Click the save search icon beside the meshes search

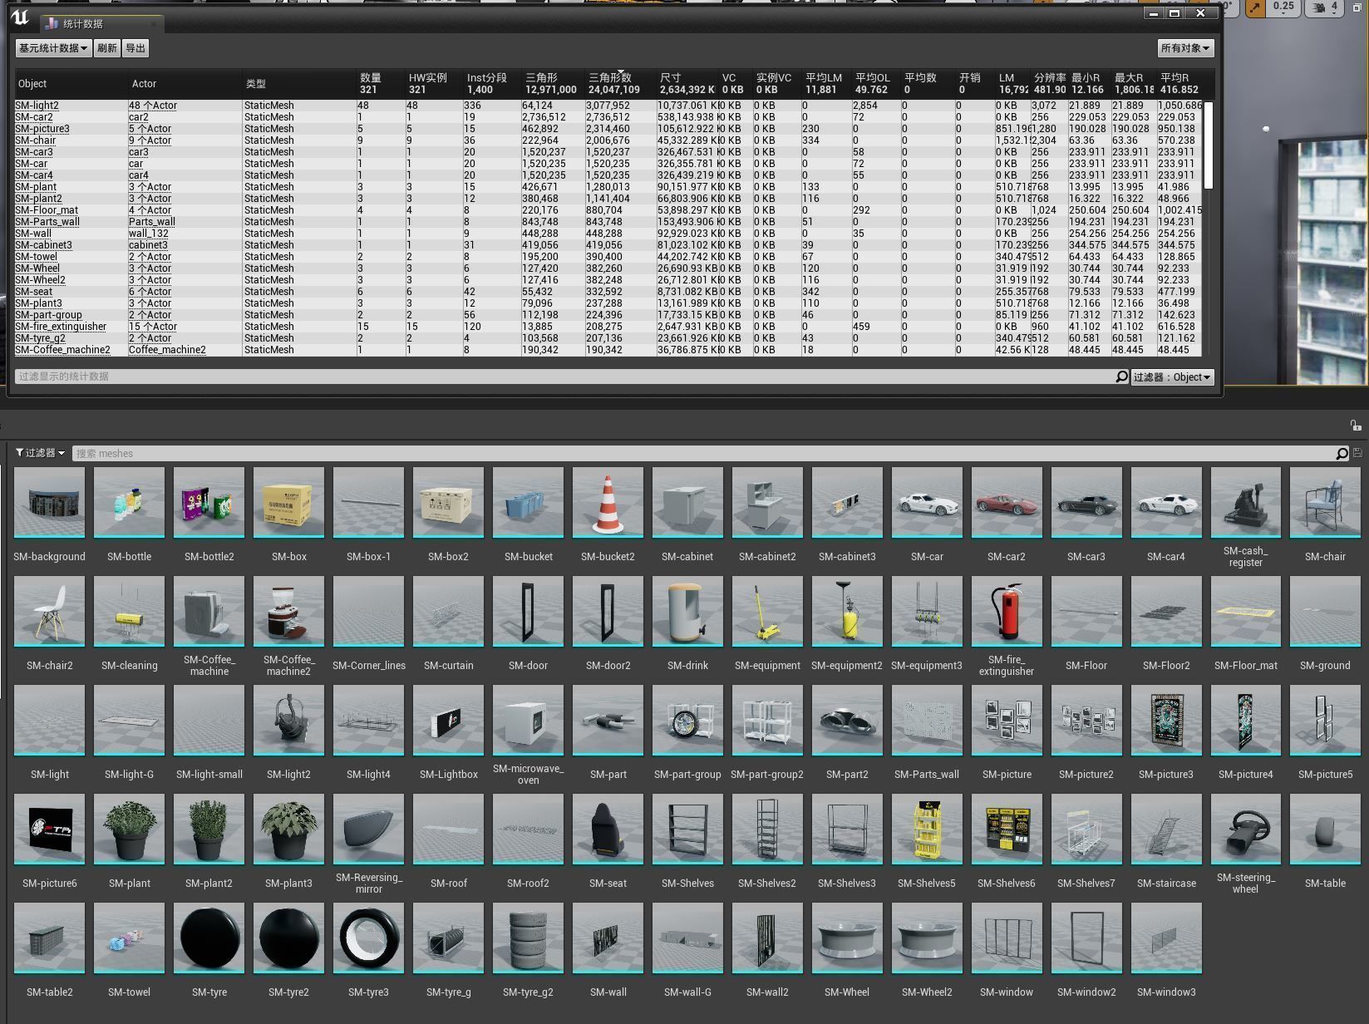[x=1357, y=453]
